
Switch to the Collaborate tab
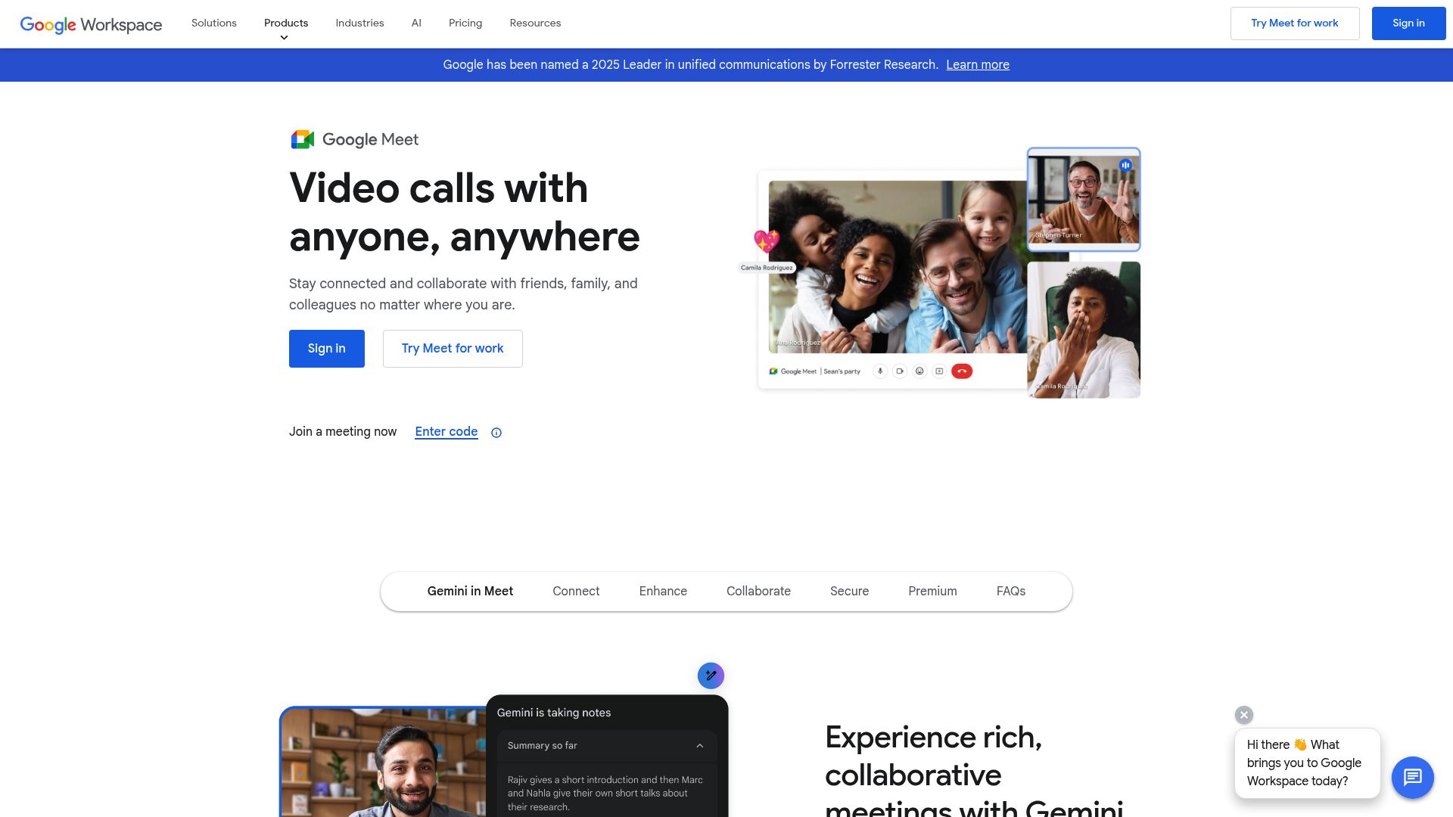click(758, 592)
